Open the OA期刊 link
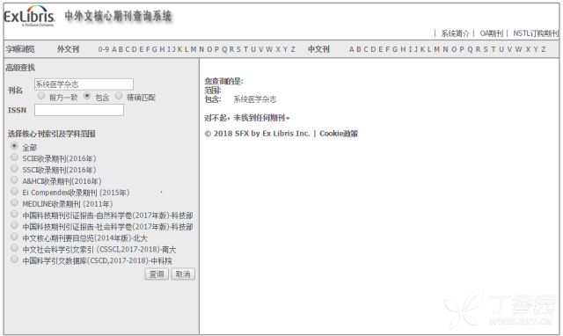The height and width of the screenshot is (336, 563). [491, 33]
